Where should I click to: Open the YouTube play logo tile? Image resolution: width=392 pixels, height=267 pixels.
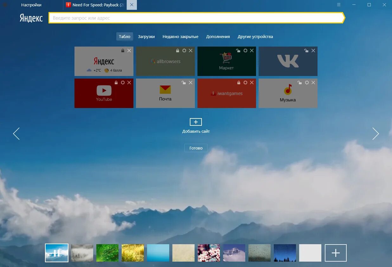pos(104,93)
